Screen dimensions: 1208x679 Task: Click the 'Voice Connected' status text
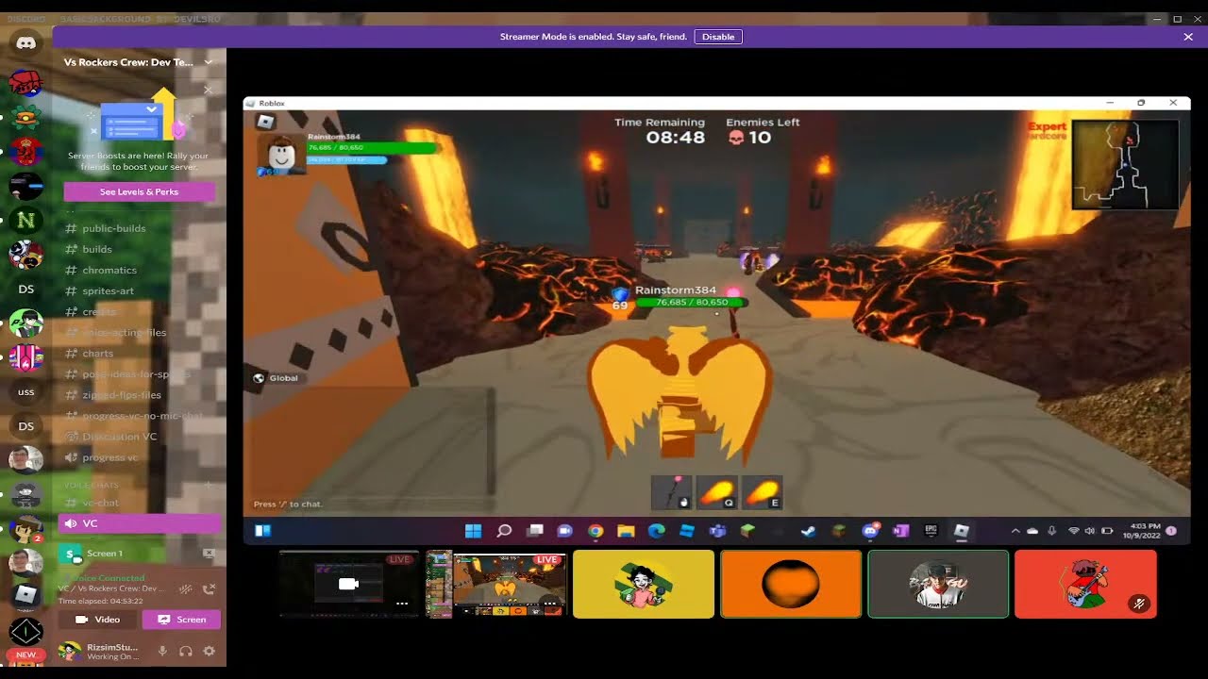(x=109, y=578)
